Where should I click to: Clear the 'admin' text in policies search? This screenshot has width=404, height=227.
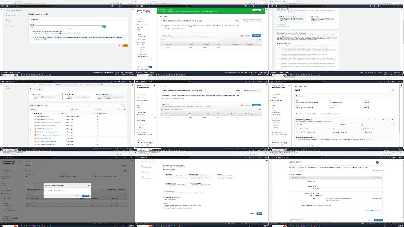coord(71,109)
